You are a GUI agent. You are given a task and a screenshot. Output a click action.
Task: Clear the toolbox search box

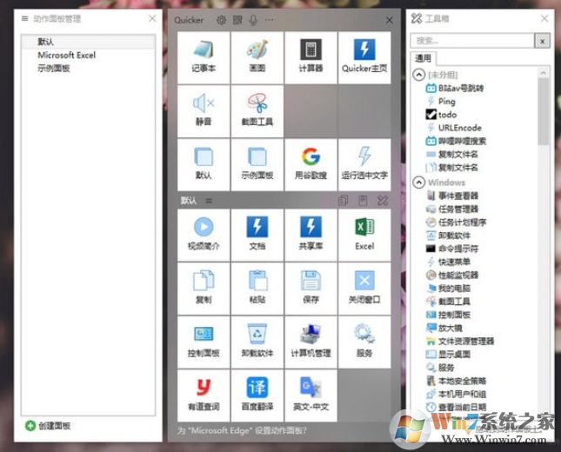[x=543, y=41]
